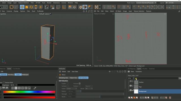Open the UV Mesh menu
The image size is (181, 101).
(118, 11)
